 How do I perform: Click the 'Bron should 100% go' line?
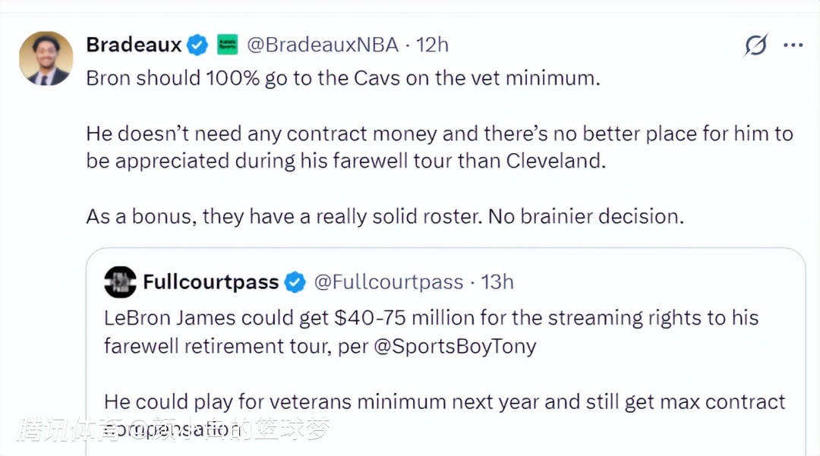(342, 78)
